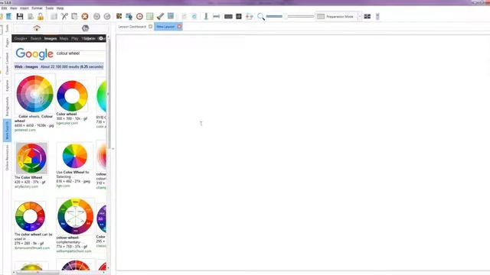The height and width of the screenshot is (275, 490).
Task: Click the calculator icon
Action: coord(171,16)
